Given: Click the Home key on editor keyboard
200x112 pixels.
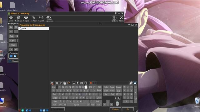Looking at the screenshot, I should tap(112, 91).
